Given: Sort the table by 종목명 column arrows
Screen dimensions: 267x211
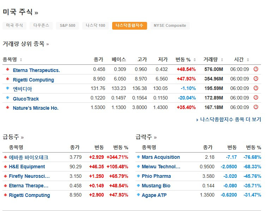Looking at the screenshot, I should tap(21, 60).
